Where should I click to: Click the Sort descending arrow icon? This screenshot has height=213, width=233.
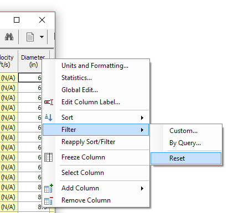click(49, 118)
